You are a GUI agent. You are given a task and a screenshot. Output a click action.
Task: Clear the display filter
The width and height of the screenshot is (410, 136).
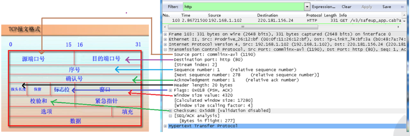click(346, 7)
